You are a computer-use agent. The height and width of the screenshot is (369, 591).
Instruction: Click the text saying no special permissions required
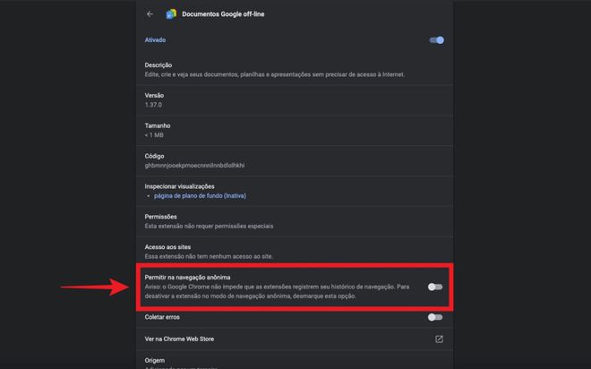tap(210, 227)
